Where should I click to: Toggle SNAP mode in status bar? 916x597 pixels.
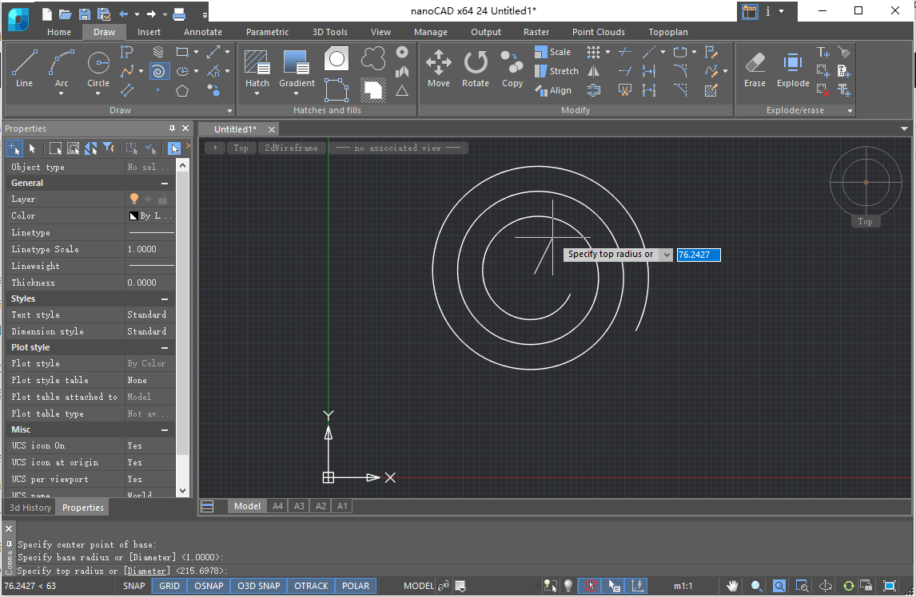133,586
